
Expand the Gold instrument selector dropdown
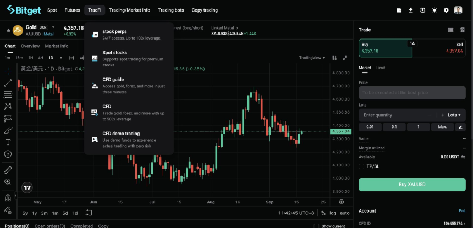point(53,27)
